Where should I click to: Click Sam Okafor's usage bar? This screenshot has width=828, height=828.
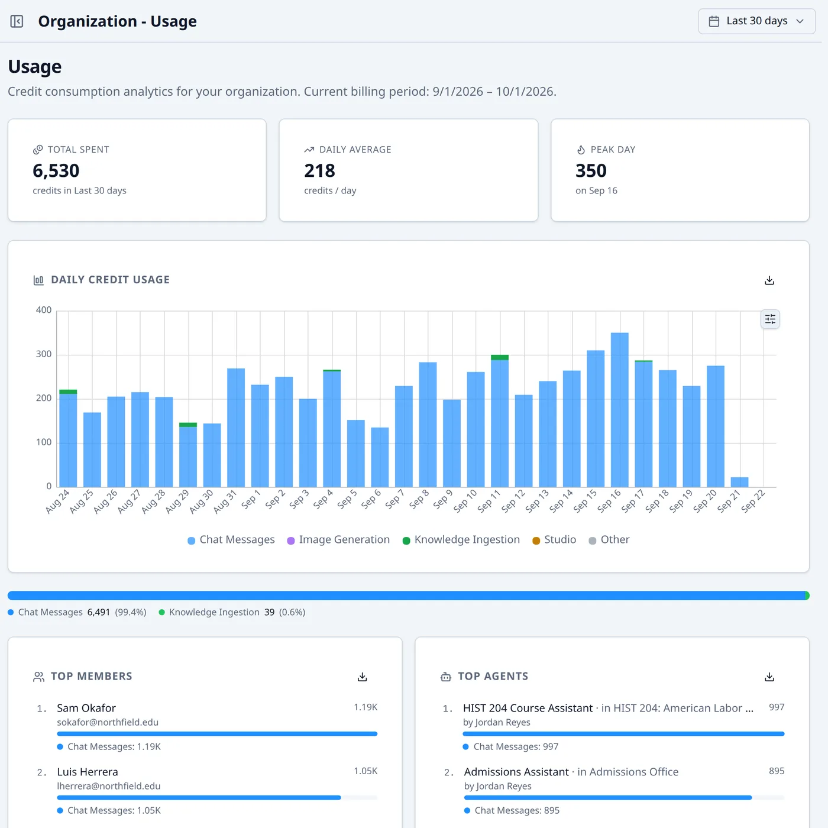[217, 734]
